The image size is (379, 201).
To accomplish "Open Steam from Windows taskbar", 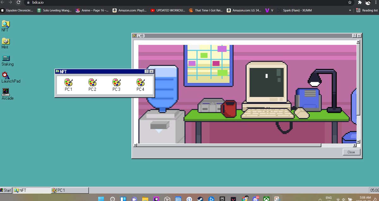I will point(200,199).
